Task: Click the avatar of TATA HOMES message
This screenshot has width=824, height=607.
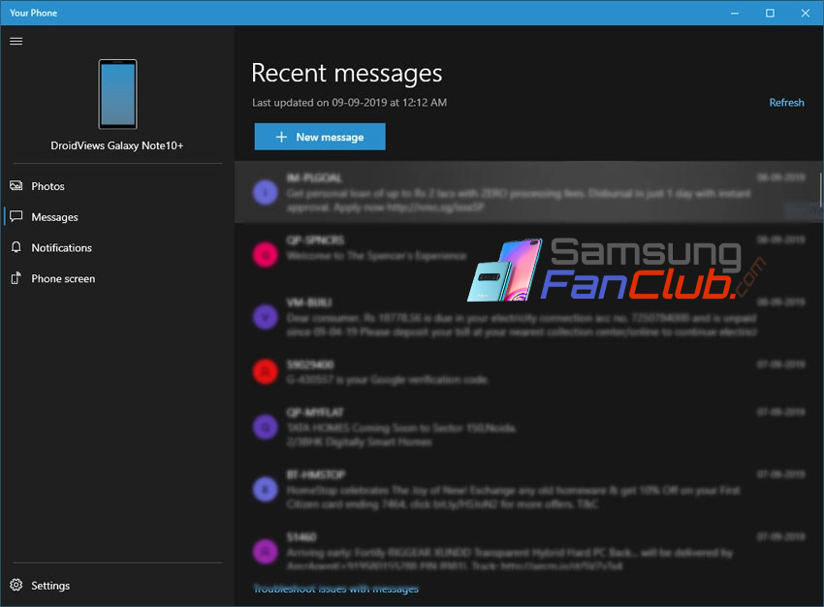Action: coord(266,428)
